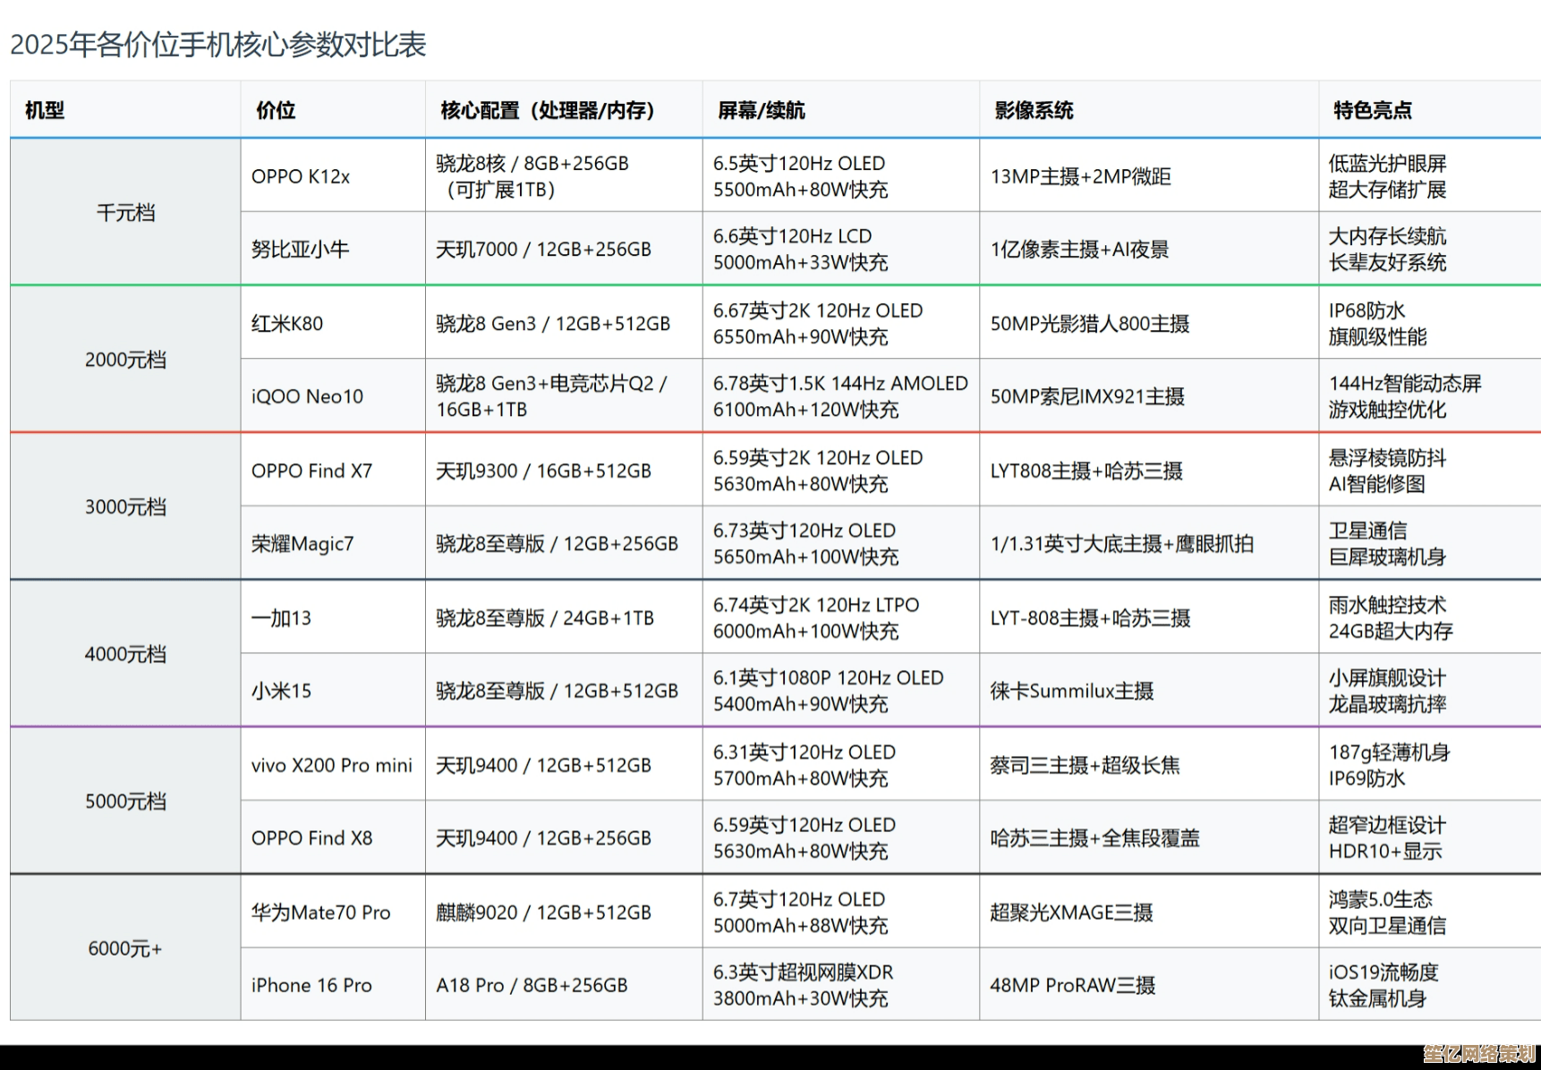
Task: Select the 千元档 category cell
Action: coord(125,212)
